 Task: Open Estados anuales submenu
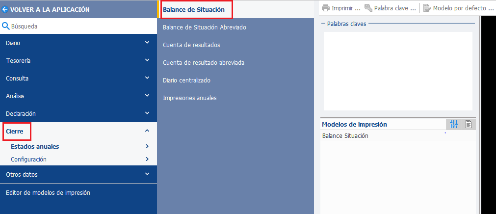(78, 147)
